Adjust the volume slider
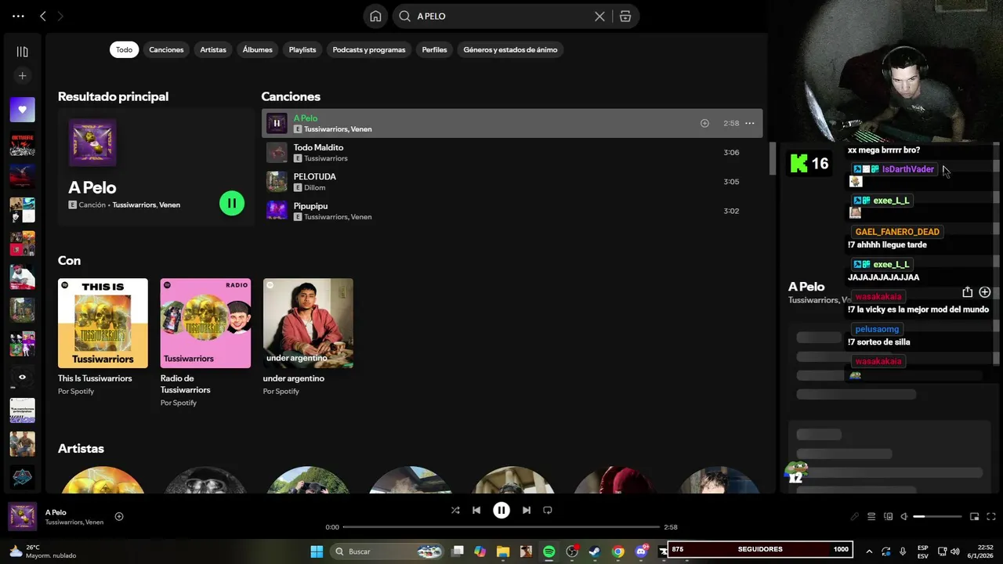1003x564 pixels. [x=937, y=516]
